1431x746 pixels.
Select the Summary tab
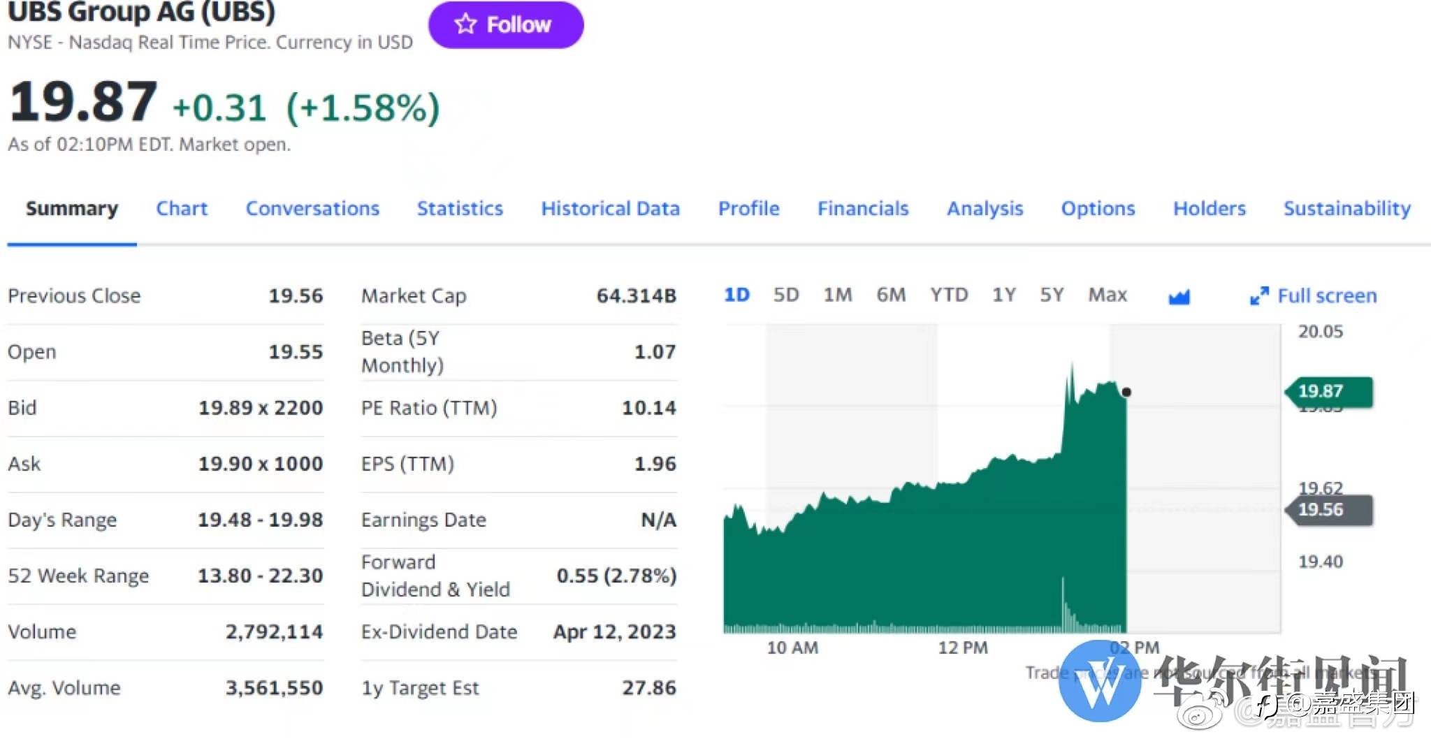[72, 208]
